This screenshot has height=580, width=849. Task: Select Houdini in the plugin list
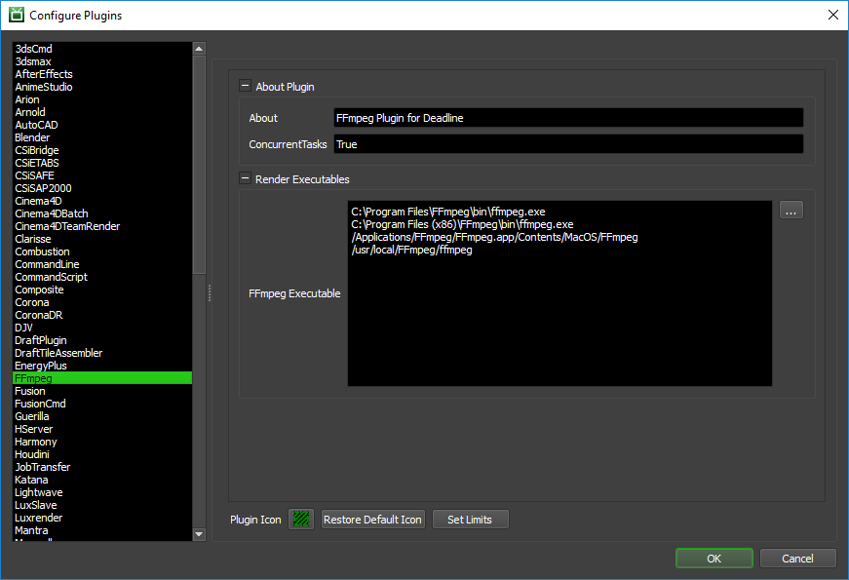pyautogui.click(x=34, y=454)
